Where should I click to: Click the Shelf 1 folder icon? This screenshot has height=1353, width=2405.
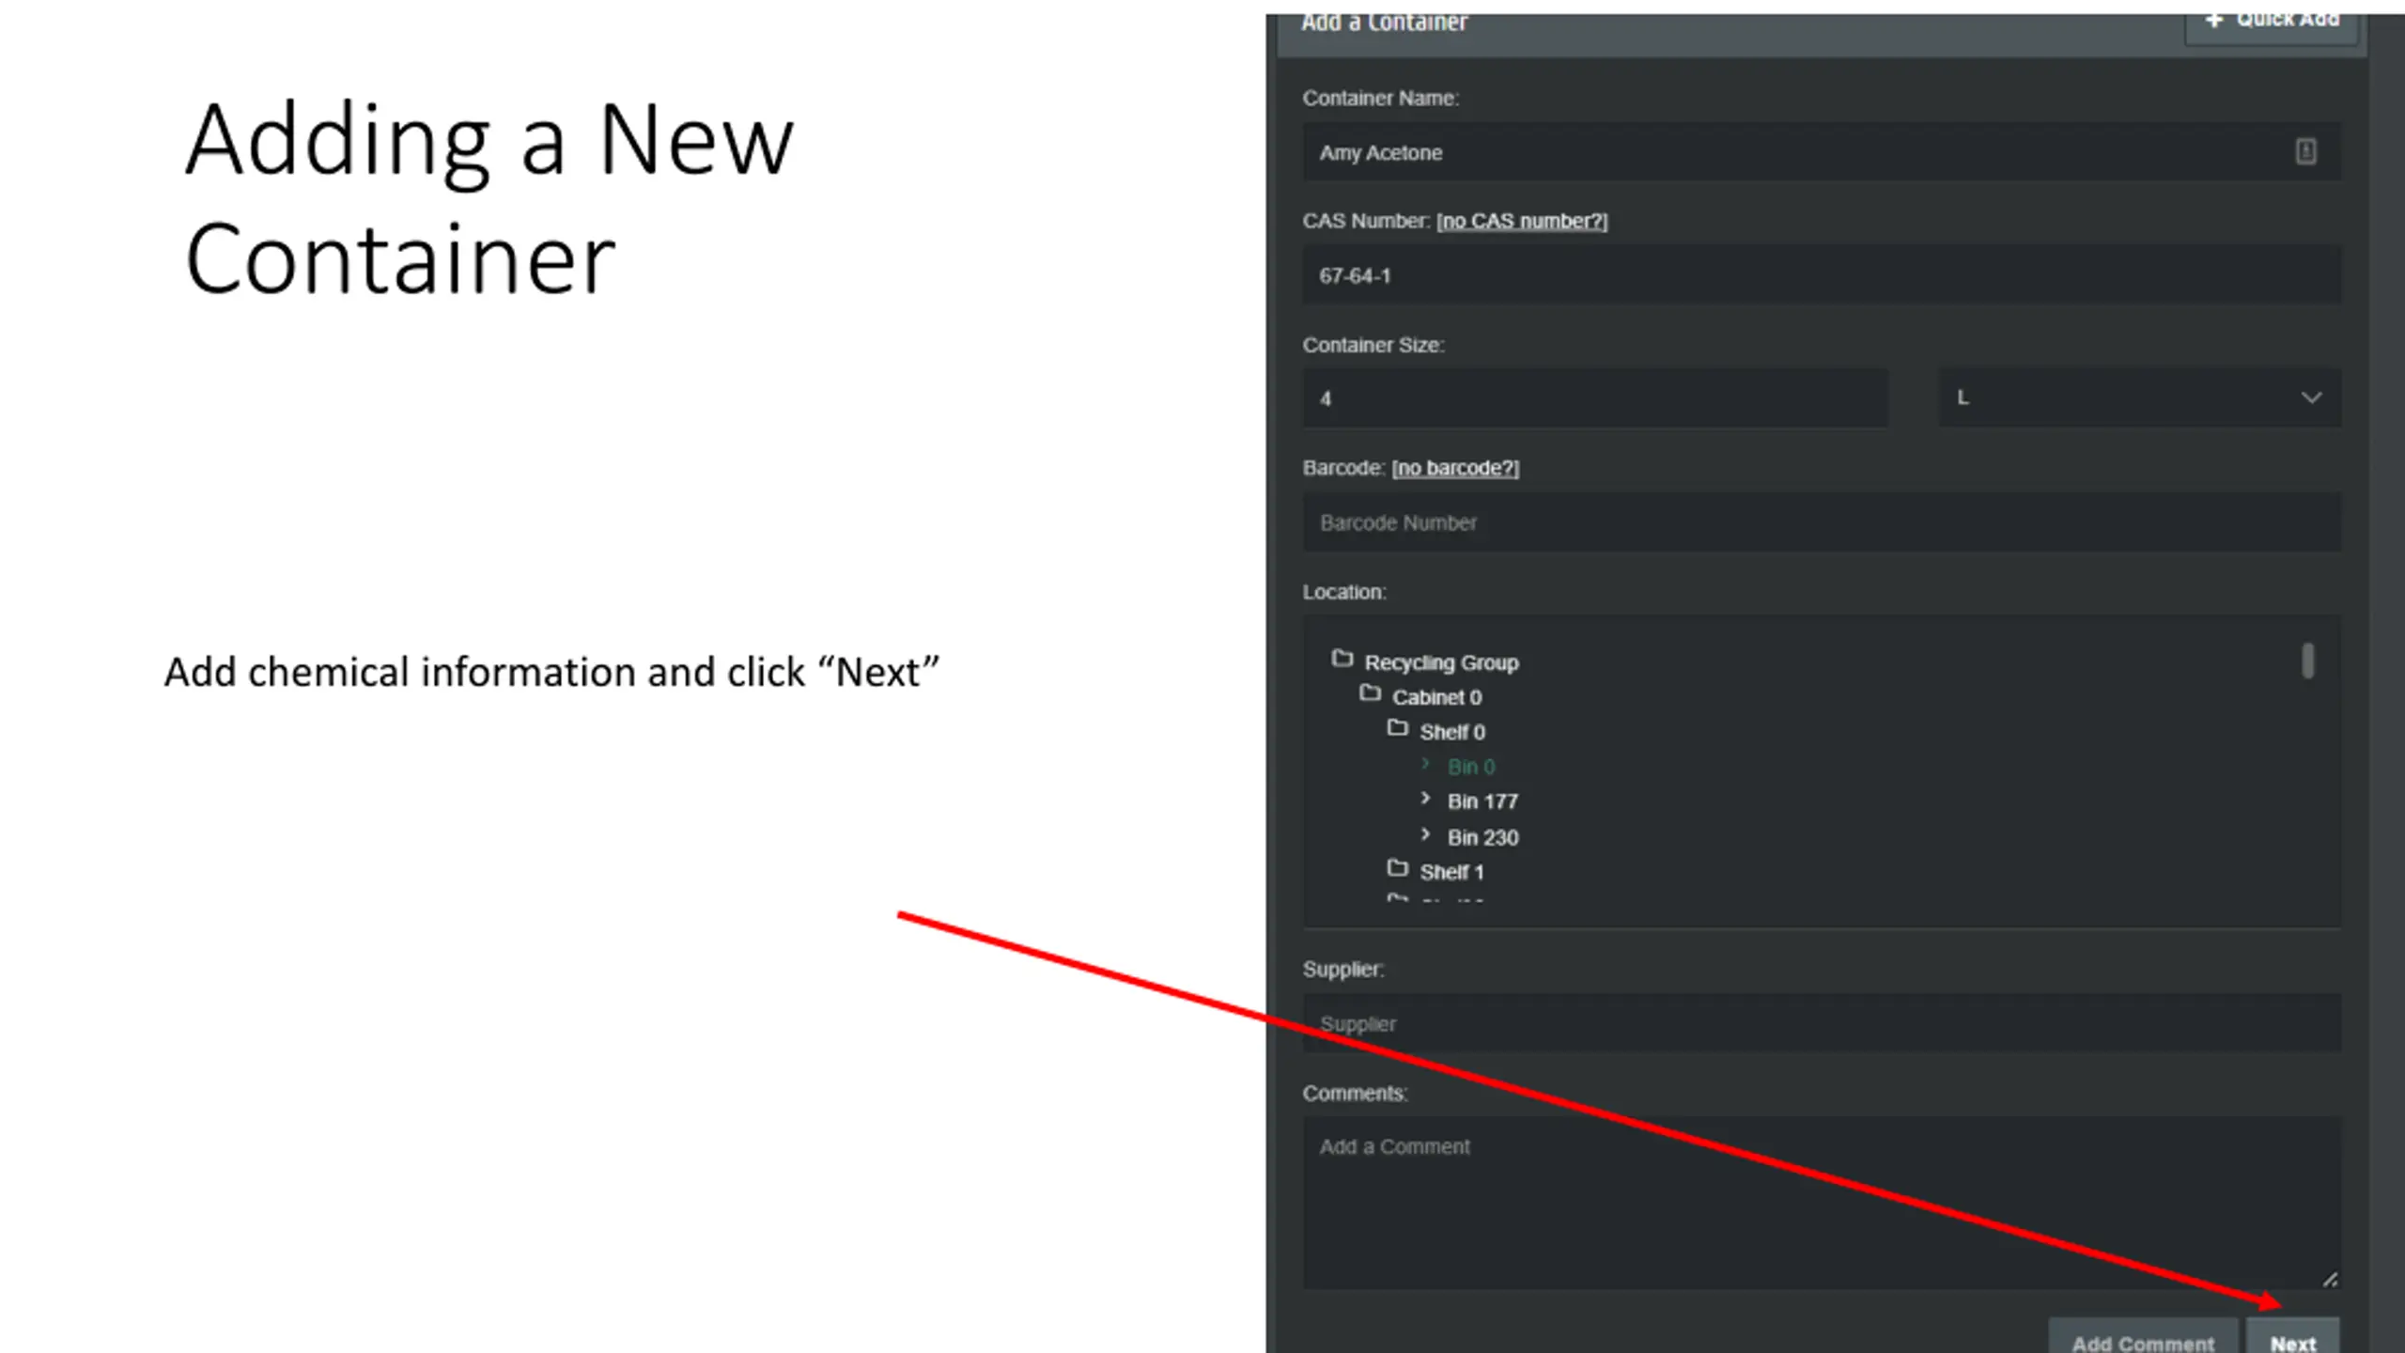click(x=1397, y=869)
